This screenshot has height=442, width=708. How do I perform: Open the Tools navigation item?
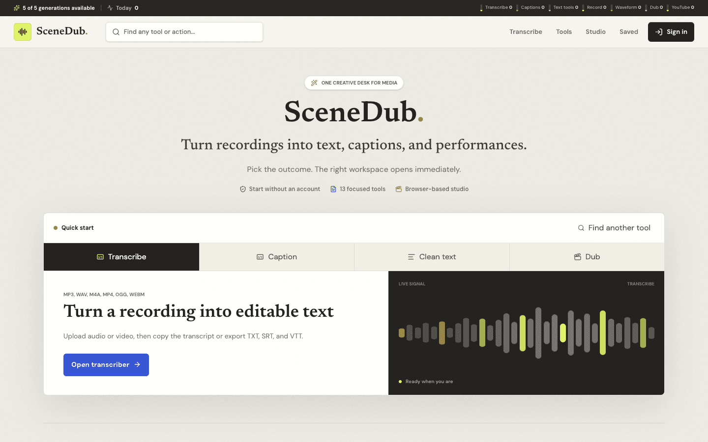point(564,32)
